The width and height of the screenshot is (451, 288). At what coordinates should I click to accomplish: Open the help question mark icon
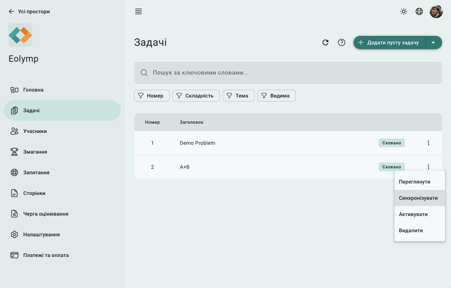pyautogui.click(x=342, y=42)
